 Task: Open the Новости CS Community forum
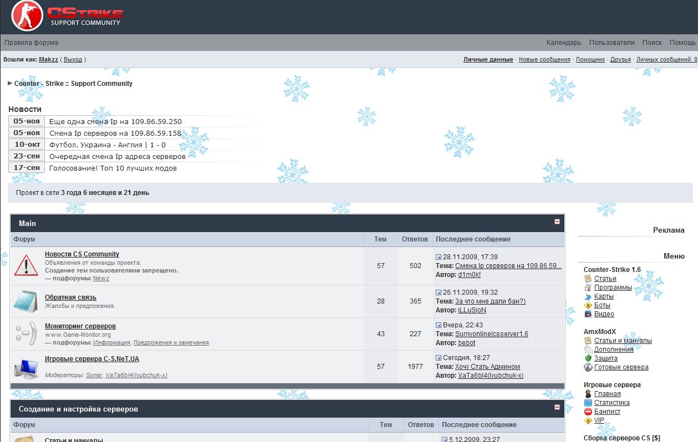click(82, 254)
